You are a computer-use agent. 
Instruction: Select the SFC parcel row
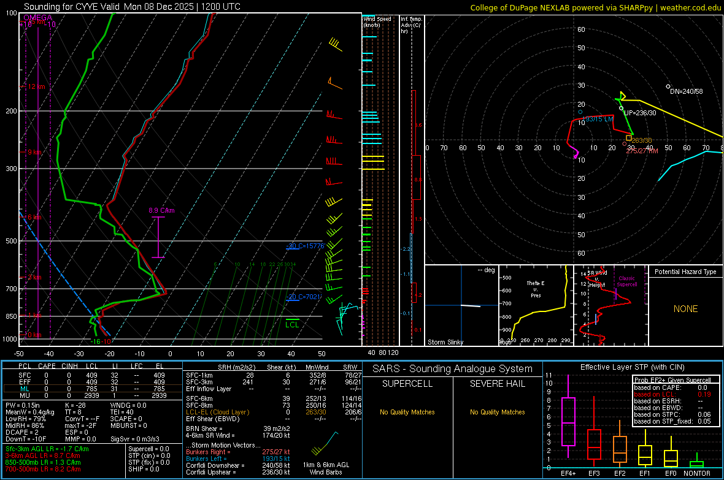click(92, 375)
